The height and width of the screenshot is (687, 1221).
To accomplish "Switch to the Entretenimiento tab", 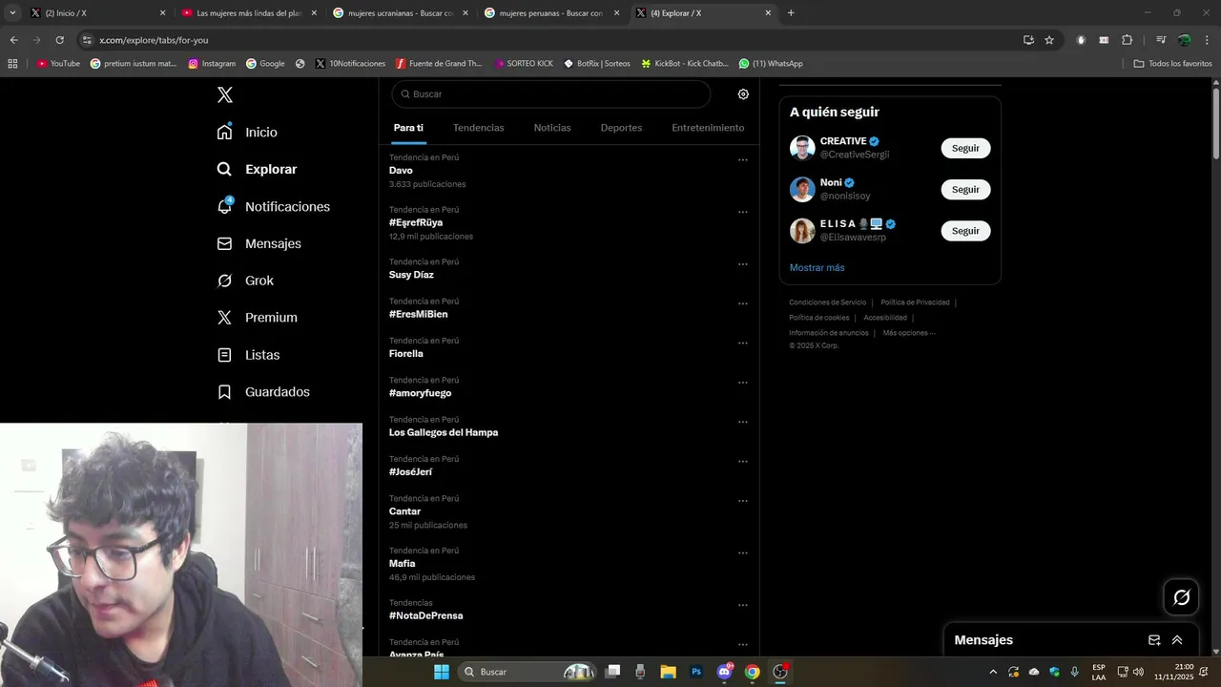I will pos(708,128).
